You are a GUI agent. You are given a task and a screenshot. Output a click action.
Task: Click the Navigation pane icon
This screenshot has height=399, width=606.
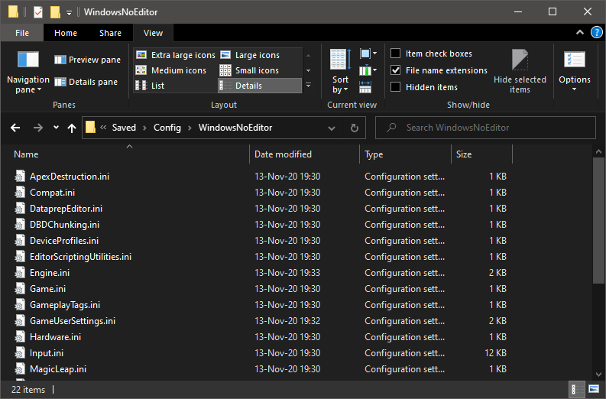click(28, 60)
